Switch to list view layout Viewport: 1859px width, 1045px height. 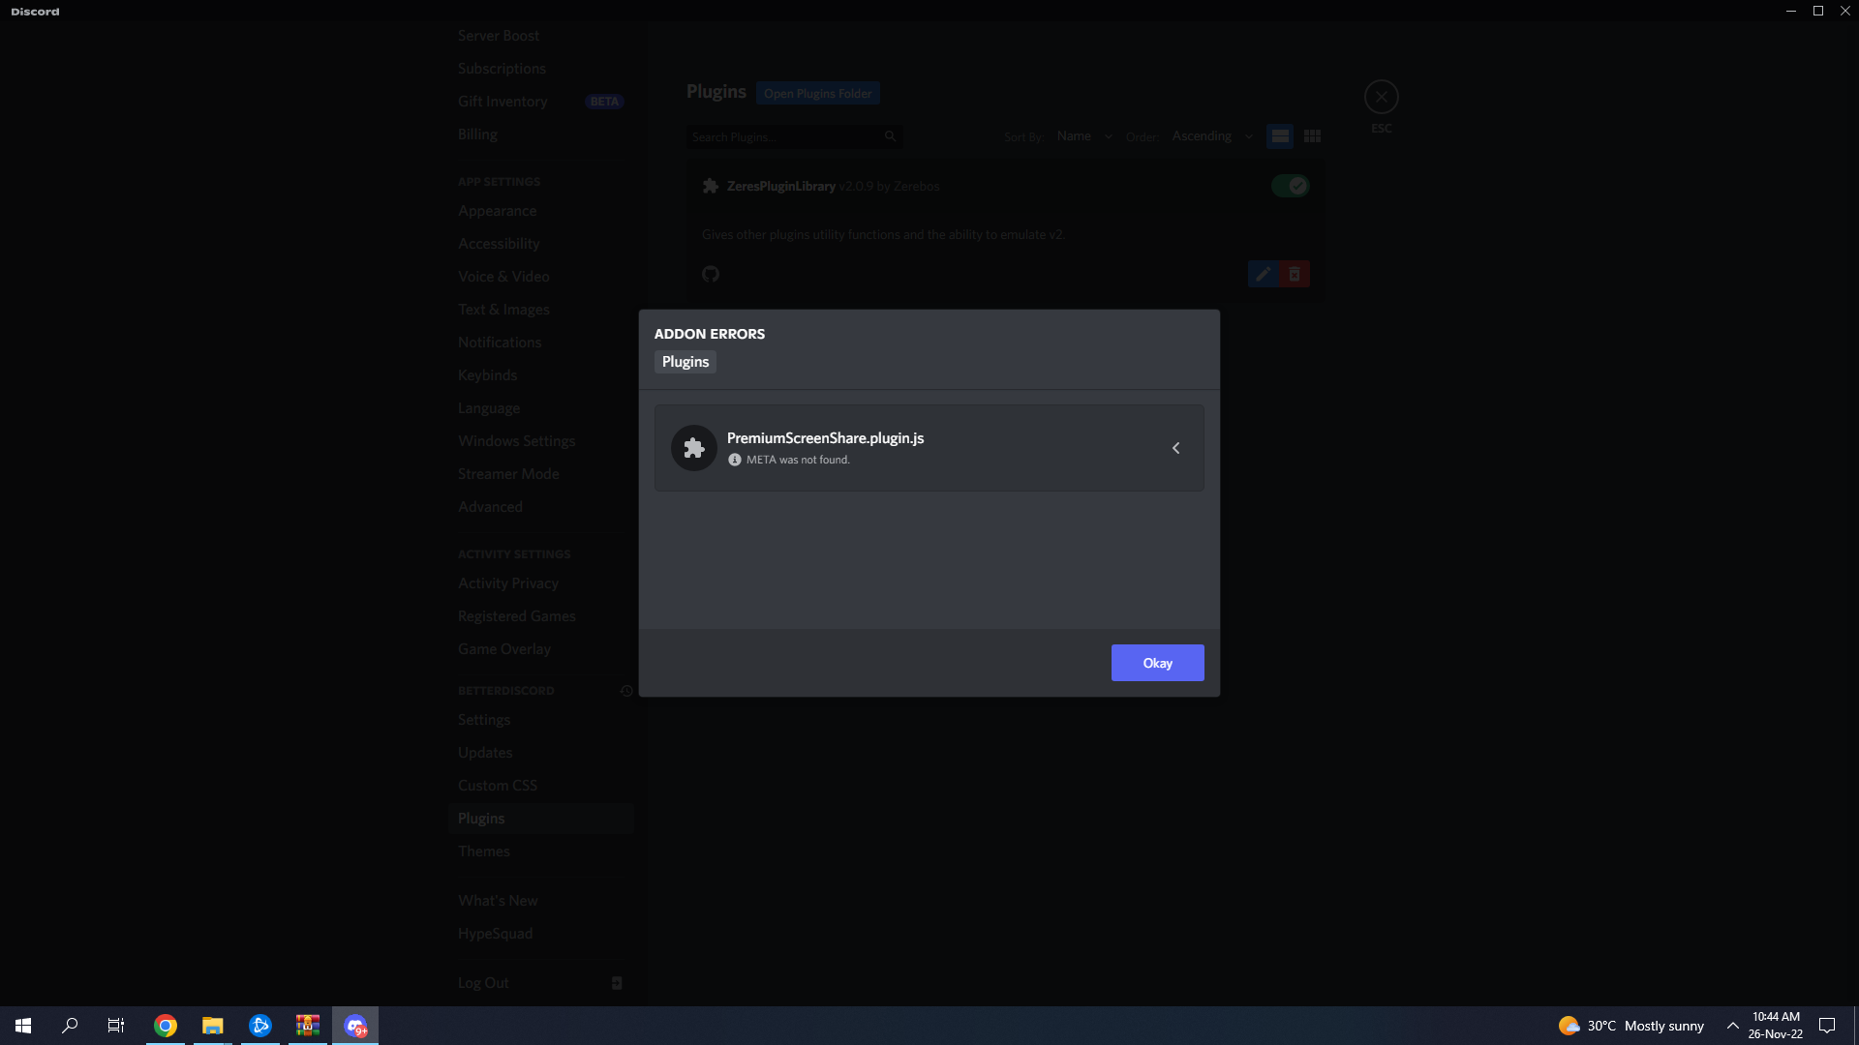[1279, 135]
